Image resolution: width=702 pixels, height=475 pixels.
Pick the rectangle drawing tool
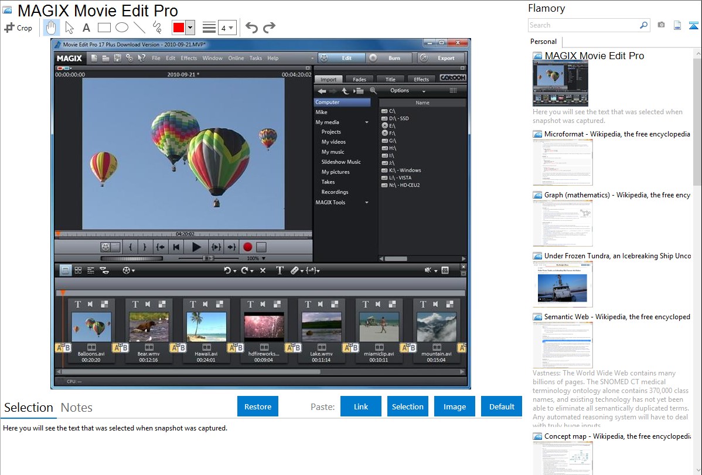[104, 28]
